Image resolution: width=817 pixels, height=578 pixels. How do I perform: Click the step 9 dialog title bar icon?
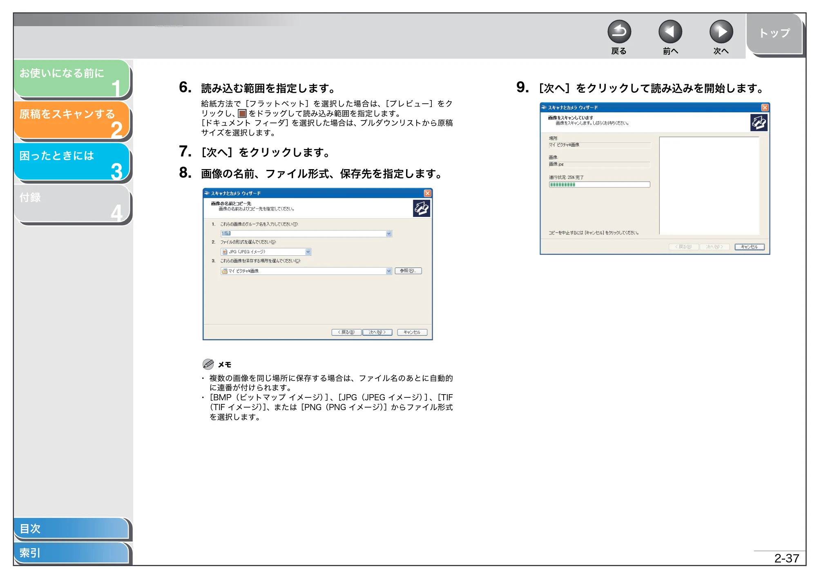pyautogui.click(x=544, y=107)
